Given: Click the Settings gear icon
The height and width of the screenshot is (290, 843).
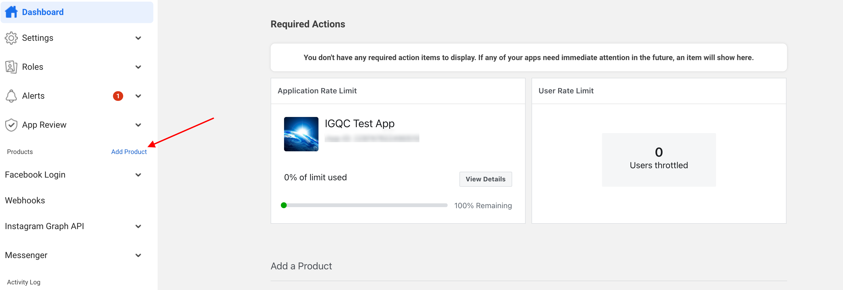Looking at the screenshot, I should coord(11,38).
